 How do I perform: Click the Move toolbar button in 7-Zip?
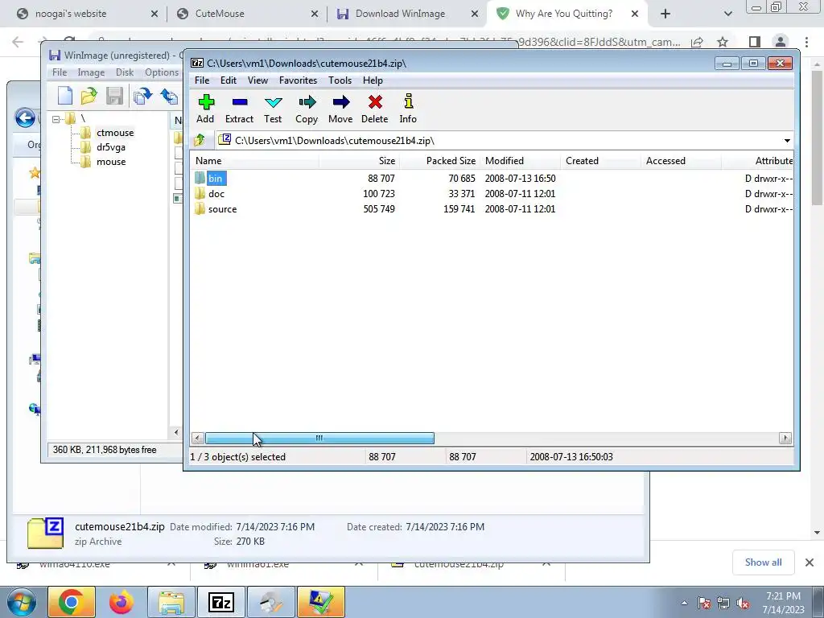coord(340,109)
